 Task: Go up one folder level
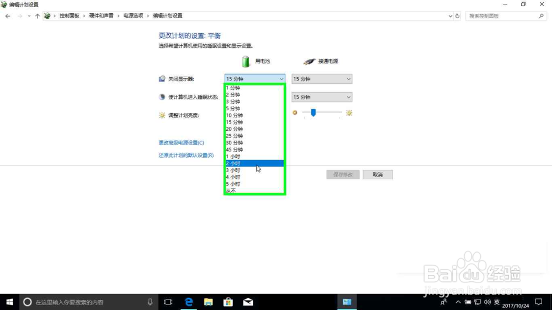coord(38,16)
